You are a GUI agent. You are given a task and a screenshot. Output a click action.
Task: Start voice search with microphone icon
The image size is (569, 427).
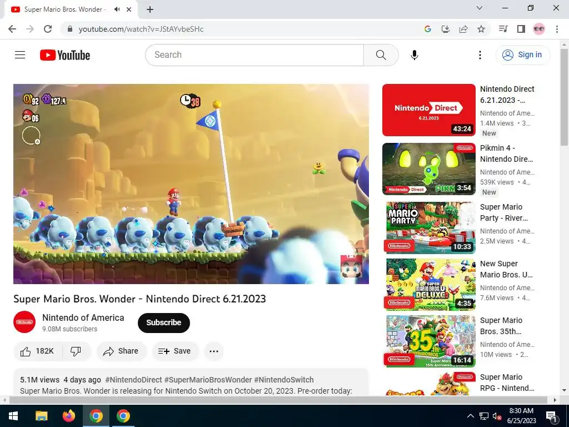point(415,55)
